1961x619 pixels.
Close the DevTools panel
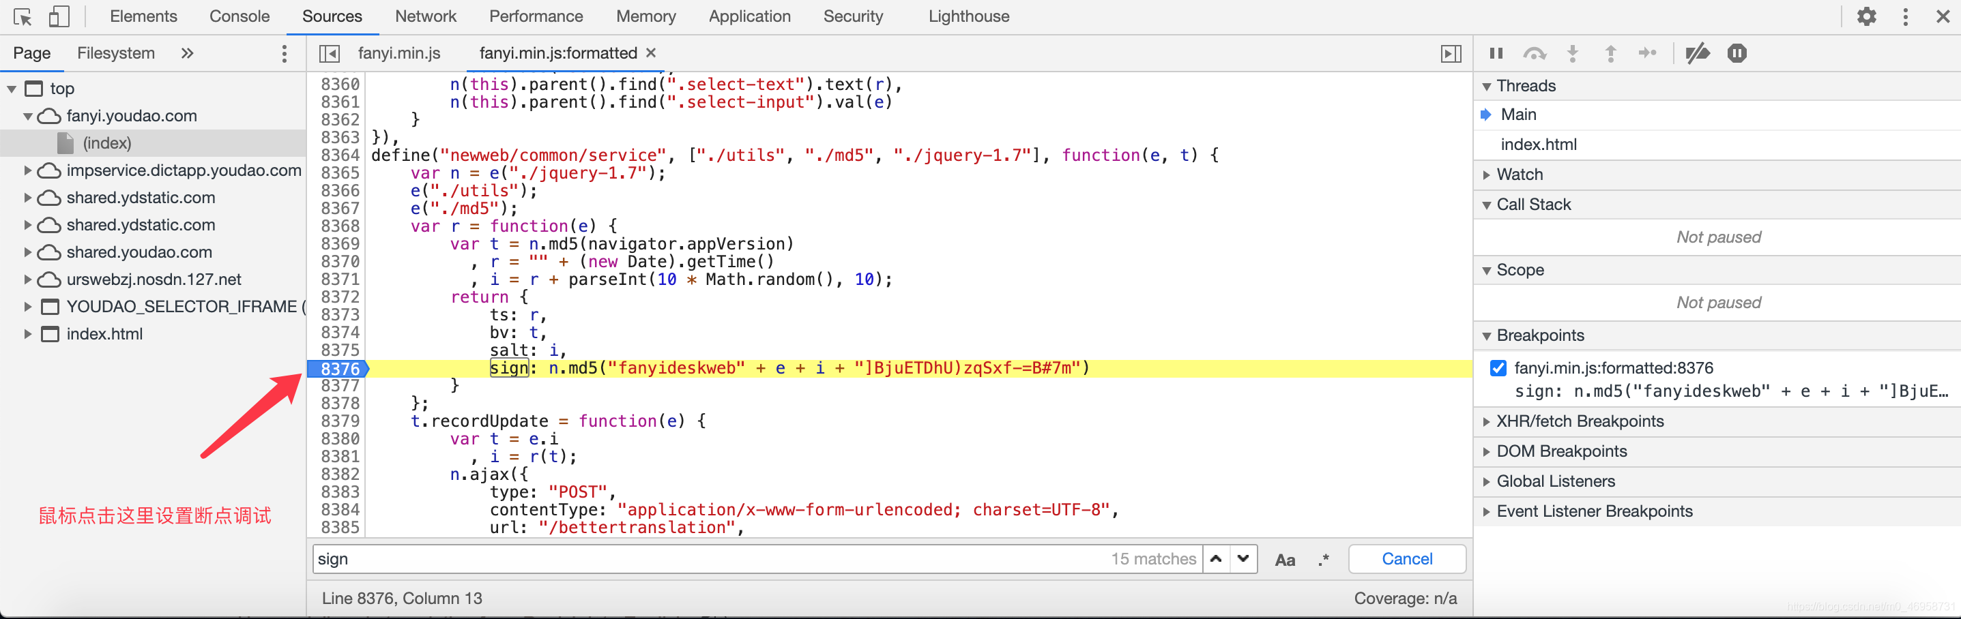(1943, 16)
